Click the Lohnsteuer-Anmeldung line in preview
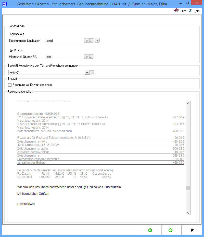The width and height of the screenshot is (204, 237). click(x=61, y=124)
